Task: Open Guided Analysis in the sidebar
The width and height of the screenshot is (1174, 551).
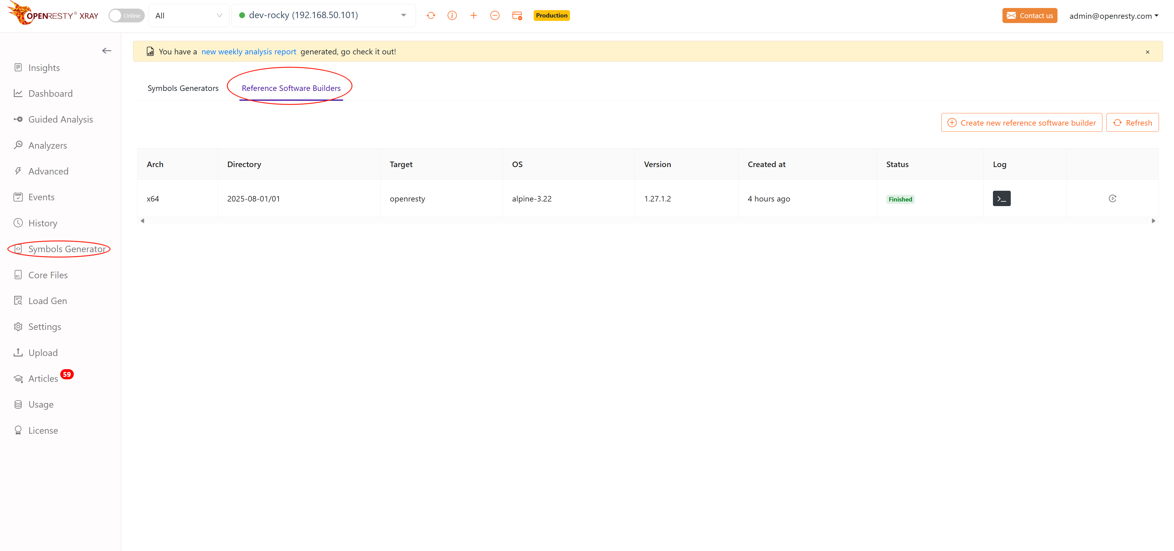Action: 60,119
